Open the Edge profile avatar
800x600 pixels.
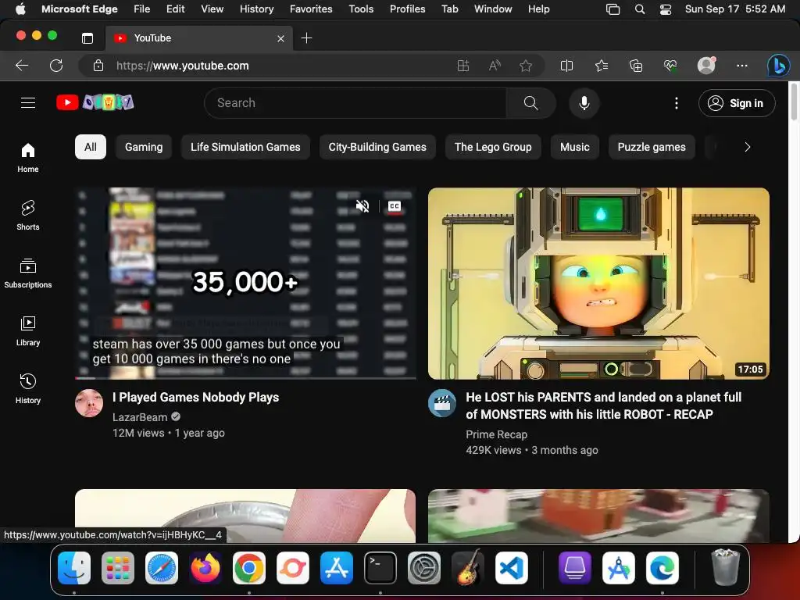pyautogui.click(x=706, y=66)
